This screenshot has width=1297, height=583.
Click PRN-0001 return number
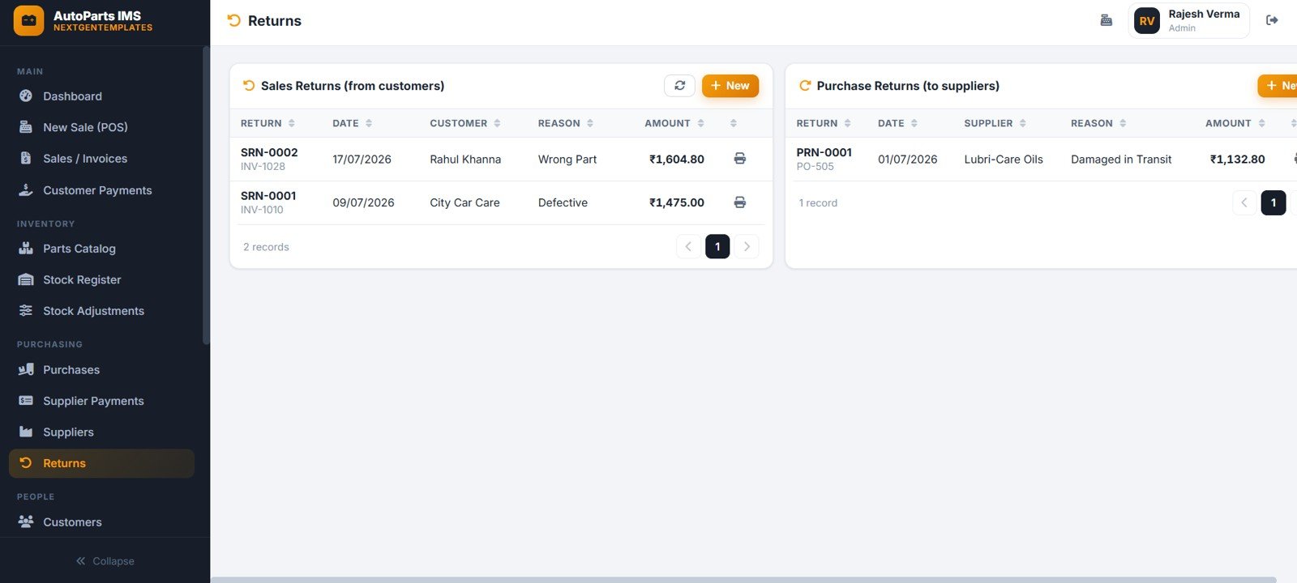[824, 152]
